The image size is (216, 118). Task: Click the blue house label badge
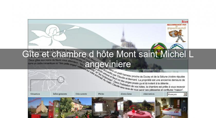[x=177, y=51]
